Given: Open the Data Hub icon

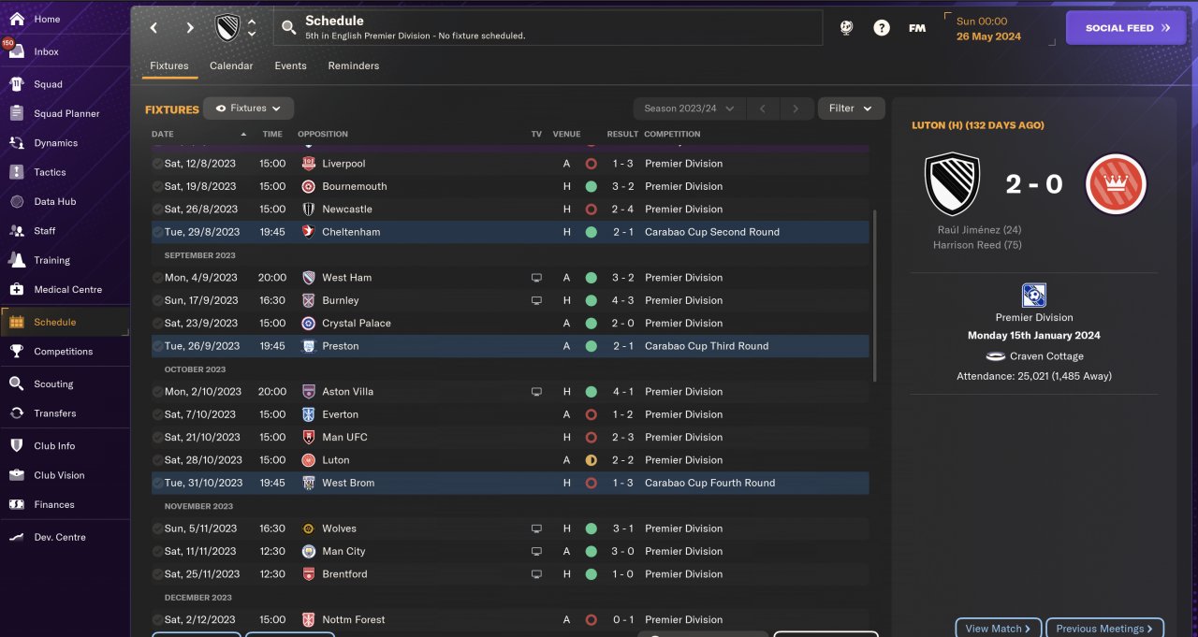Looking at the screenshot, I should point(16,201).
